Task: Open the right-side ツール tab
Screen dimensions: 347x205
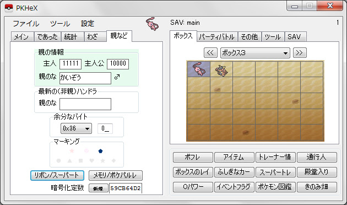Action: click(273, 37)
